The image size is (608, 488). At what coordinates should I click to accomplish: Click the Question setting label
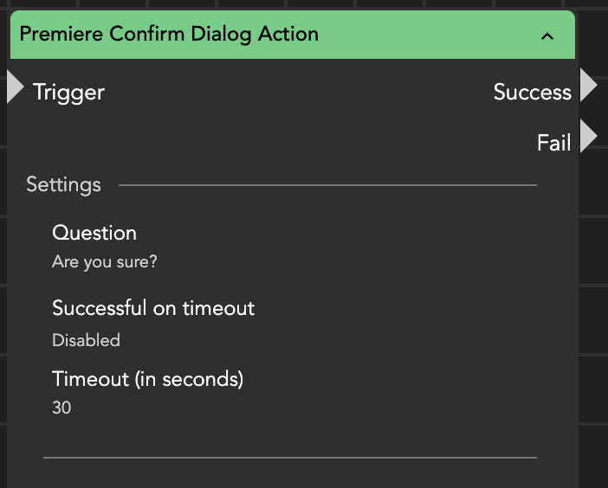[x=94, y=233]
